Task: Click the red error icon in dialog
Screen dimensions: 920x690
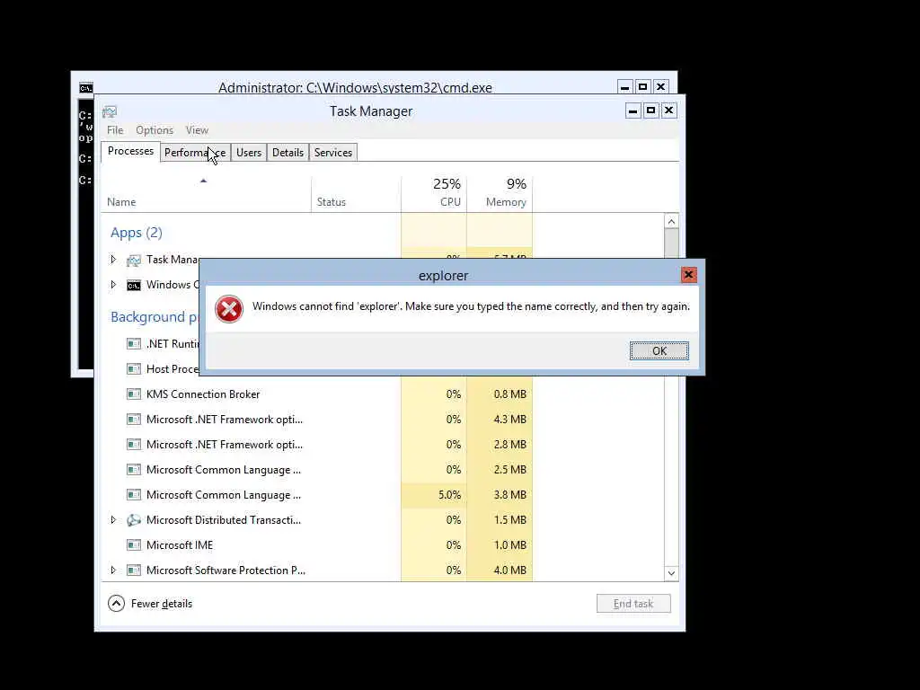Action: (x=229, y=309)
